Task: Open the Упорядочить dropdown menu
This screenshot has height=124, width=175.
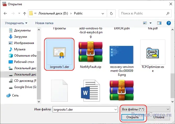Action: [x=16, y=23]
